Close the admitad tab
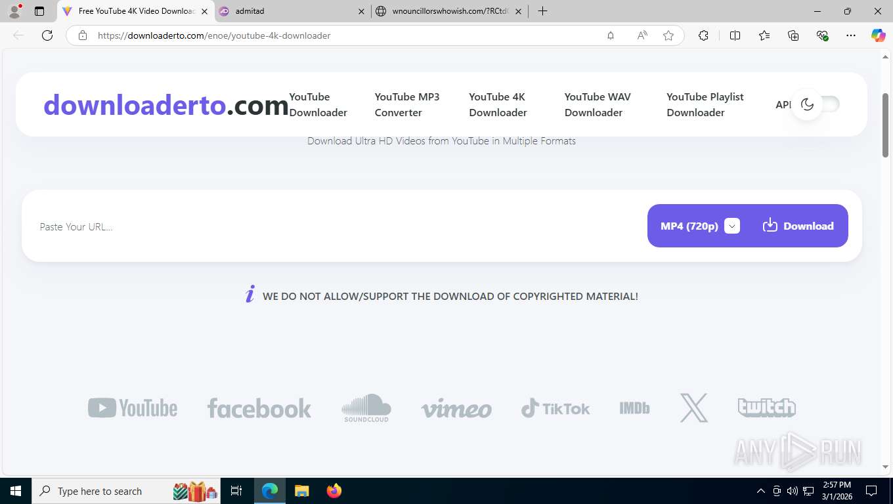The height and width of the screenshot is (504, 893). pyautogui.click(x=361, y=11)
